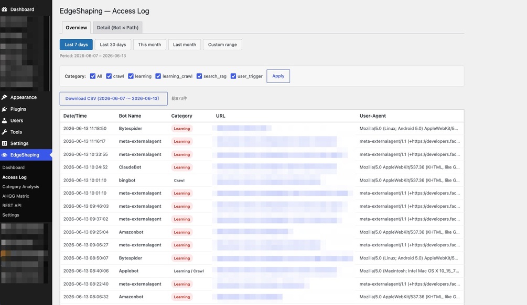Click timestamp 2026-06-13 10:33:55
Image resolution: width=527 pixels, height=305 pixels.
(x=85, y=154)
